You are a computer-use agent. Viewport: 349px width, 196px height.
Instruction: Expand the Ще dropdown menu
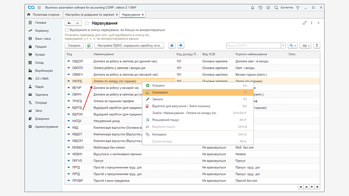click(x=305, y=45)
